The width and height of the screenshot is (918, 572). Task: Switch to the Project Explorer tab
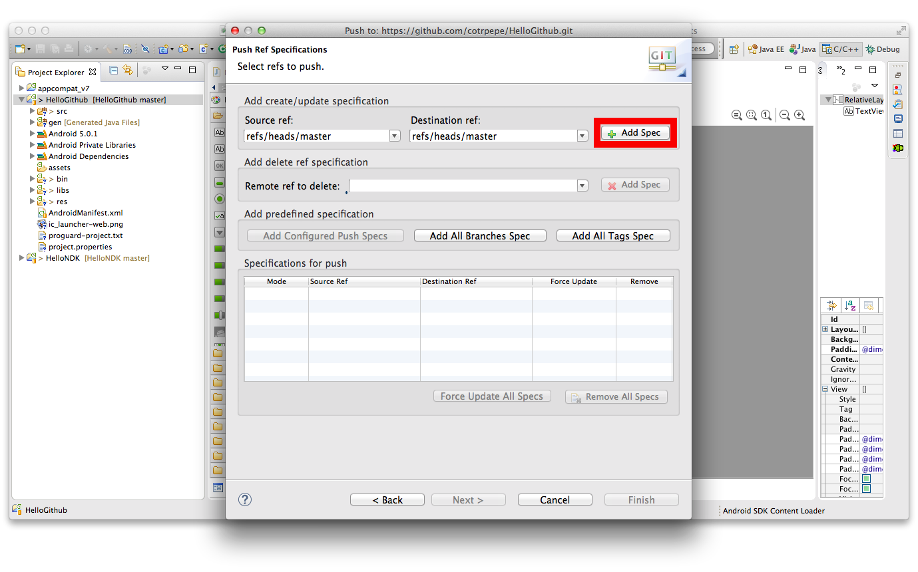pyautogui.click(x=56, y=72)
